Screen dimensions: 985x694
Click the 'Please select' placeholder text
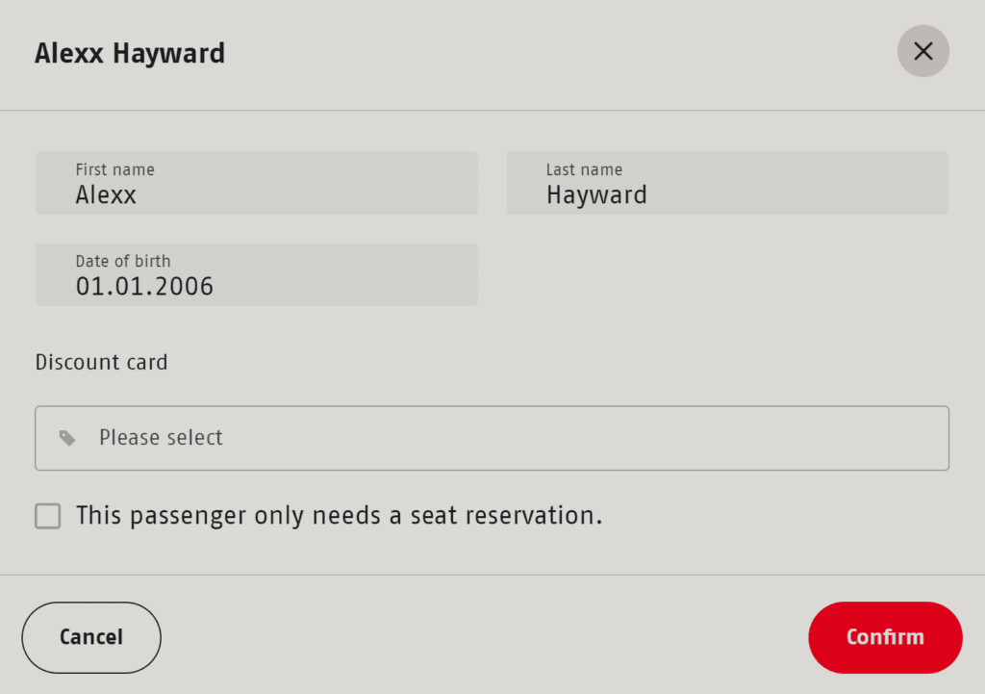pyautogui.click(x=161, y=438)
